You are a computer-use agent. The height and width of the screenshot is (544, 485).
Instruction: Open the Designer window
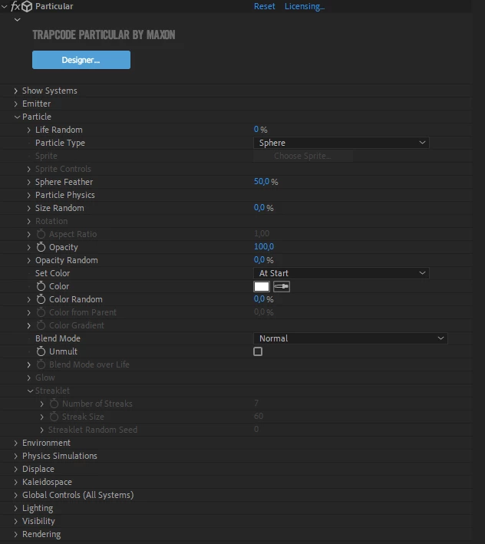pyautogui.click(x=81, y=60)
